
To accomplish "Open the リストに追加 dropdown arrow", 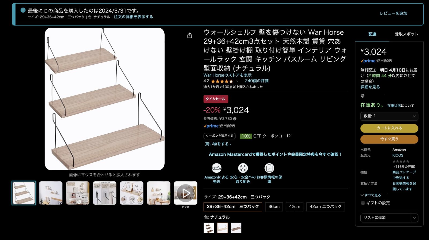I will 415,218.
